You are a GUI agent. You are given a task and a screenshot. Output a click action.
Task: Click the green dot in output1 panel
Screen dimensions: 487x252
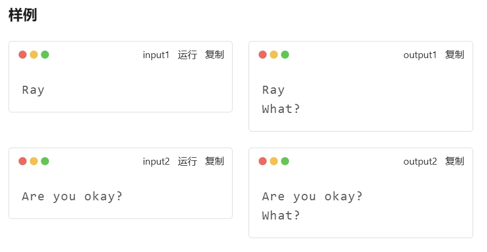click(x=285, y=55)
